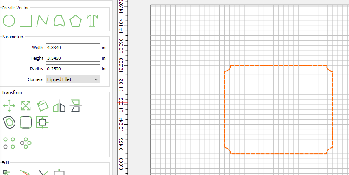
Task: Click the Radius parameter label
Action: (x=37, y=69)
